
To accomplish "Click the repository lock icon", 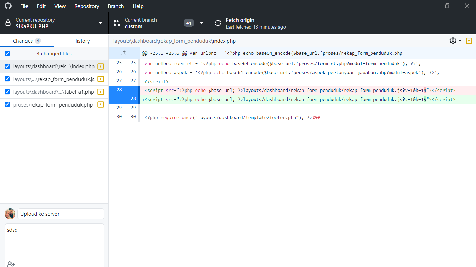I will click(x=8, y=23).
